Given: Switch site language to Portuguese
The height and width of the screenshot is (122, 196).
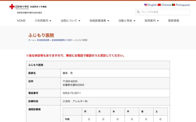Looking at the screenshot, I should point(183,5).
